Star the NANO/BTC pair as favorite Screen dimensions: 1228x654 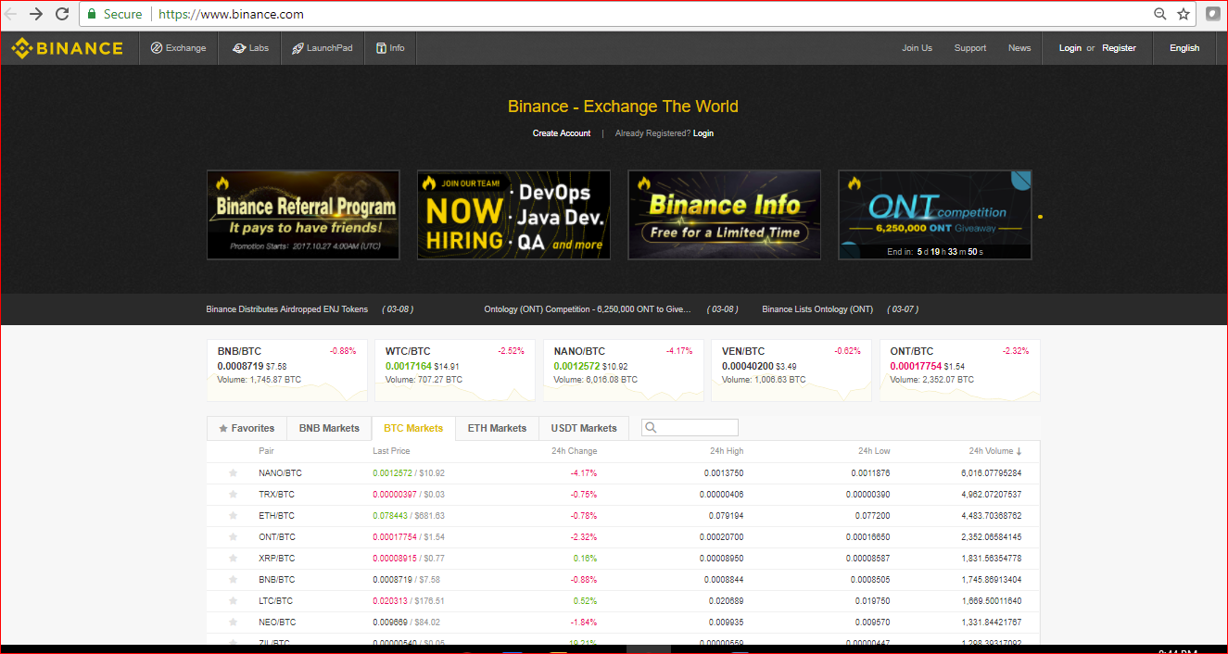click(234, 473)
